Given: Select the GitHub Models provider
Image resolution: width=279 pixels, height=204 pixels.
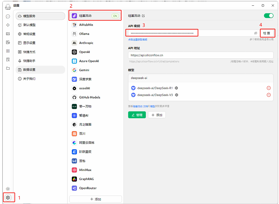Looking at the screenshot, I should tap(95, 97).
